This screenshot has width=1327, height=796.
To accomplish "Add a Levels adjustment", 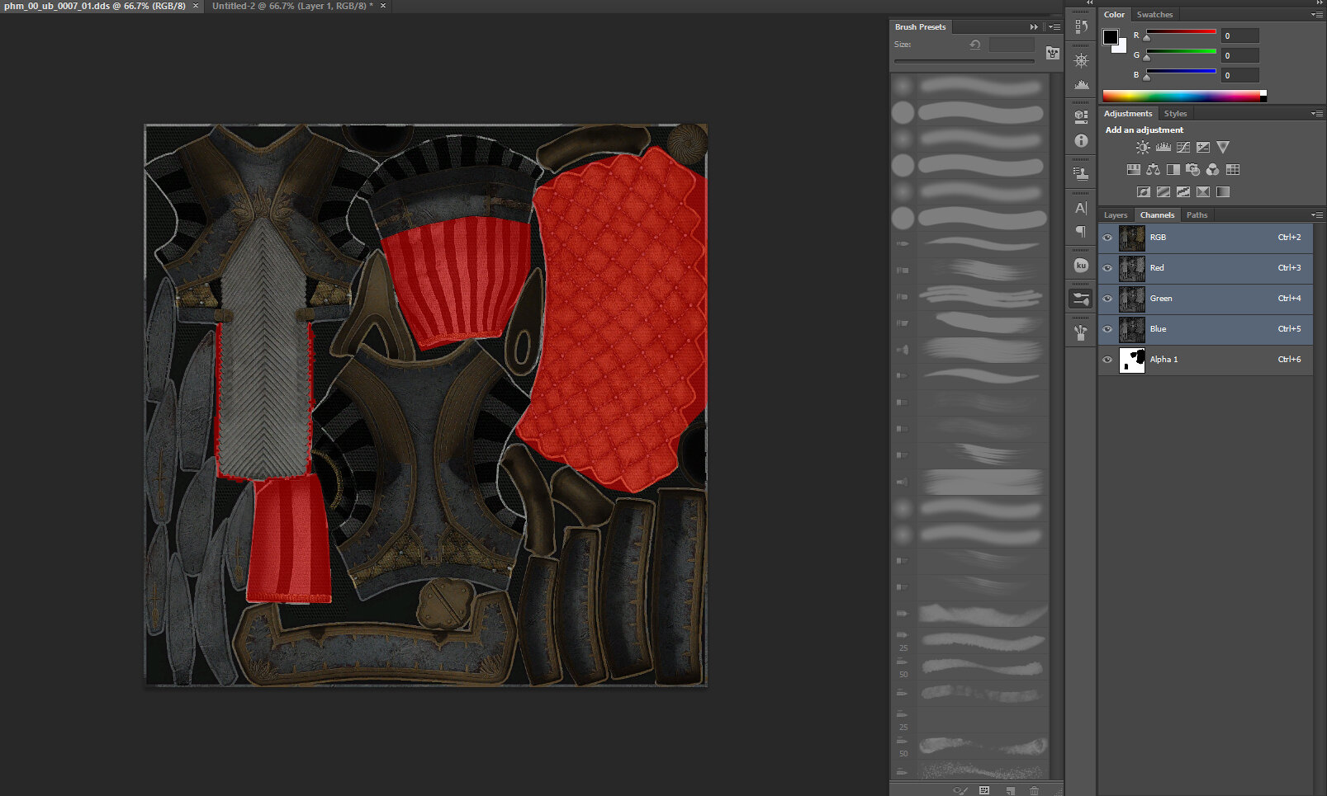I will pos(1163,148).
